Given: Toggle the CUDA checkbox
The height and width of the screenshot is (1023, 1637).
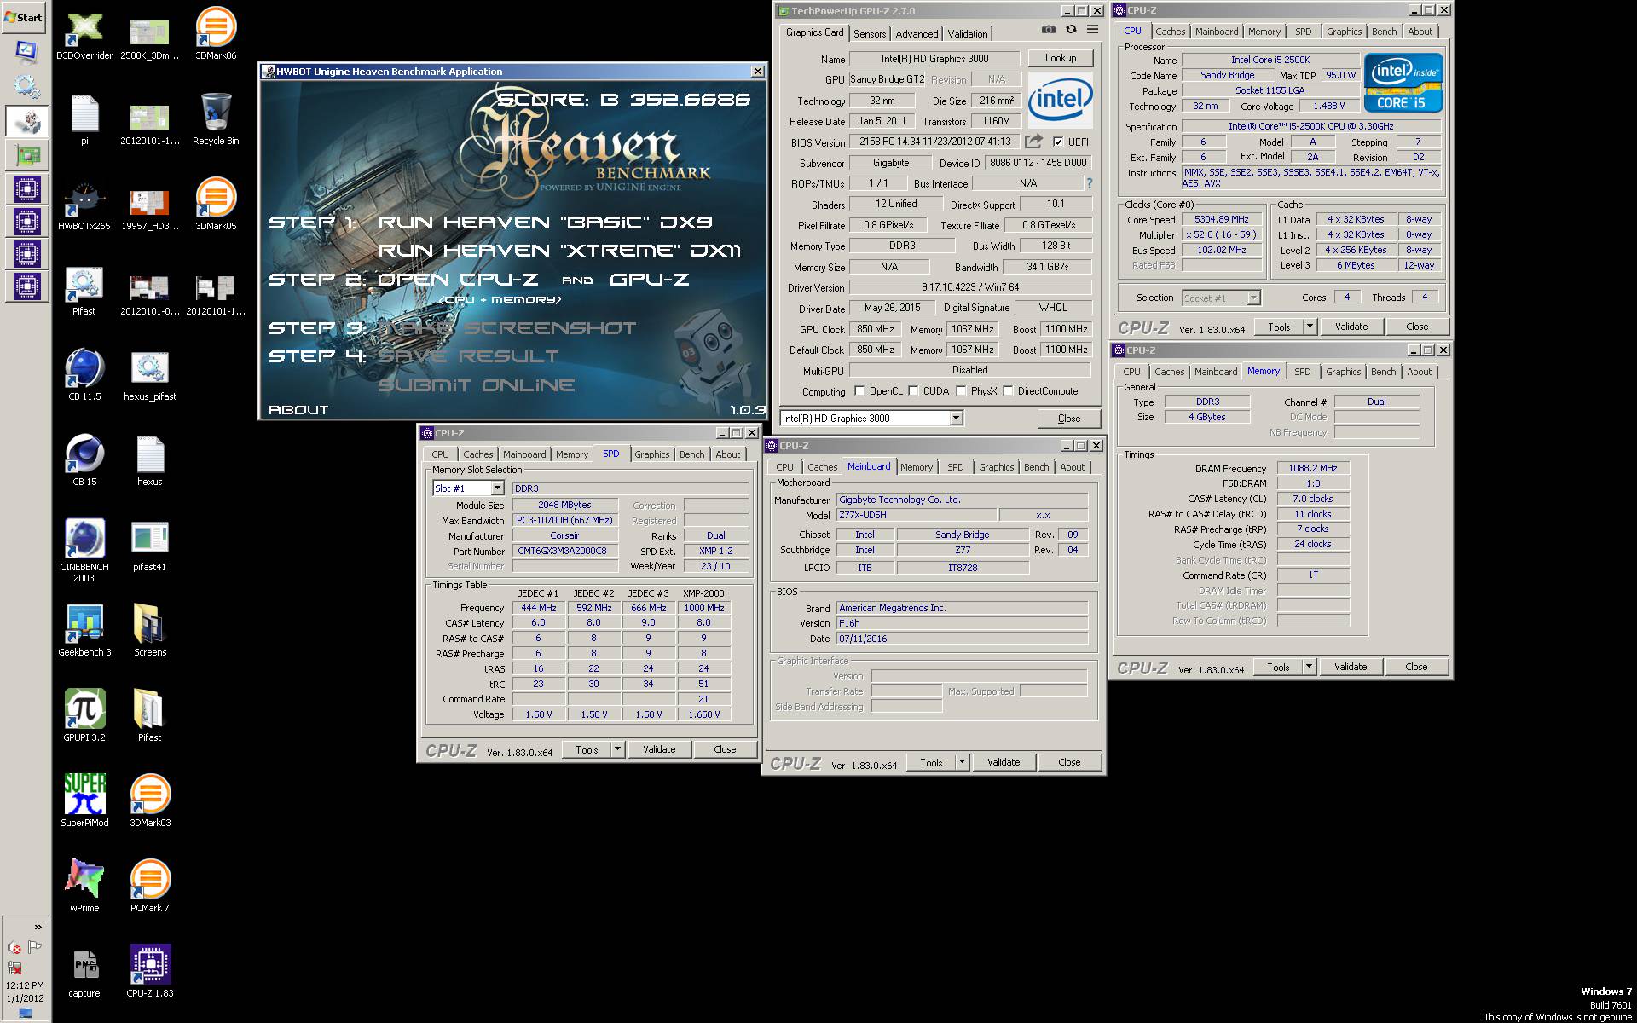Looking at the screenshot, I should tap(913, 391).
